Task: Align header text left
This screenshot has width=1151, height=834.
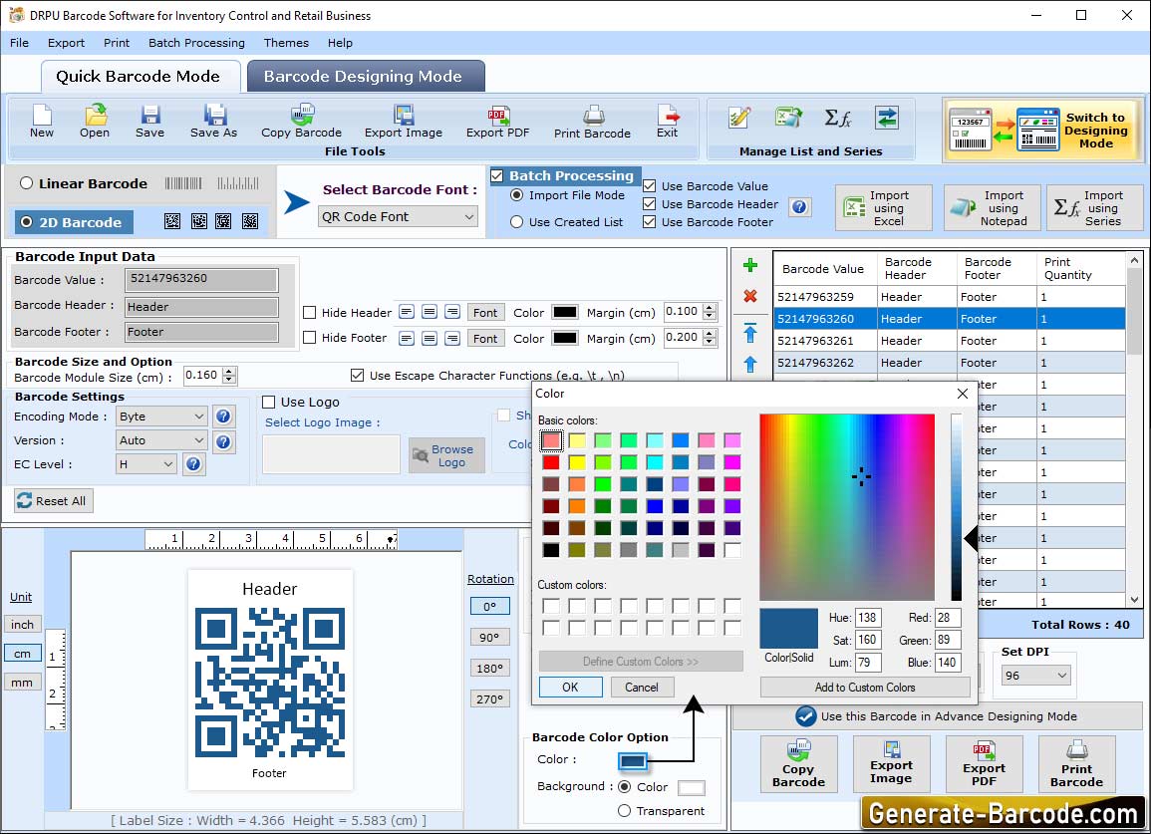Action: pos(407,312)
